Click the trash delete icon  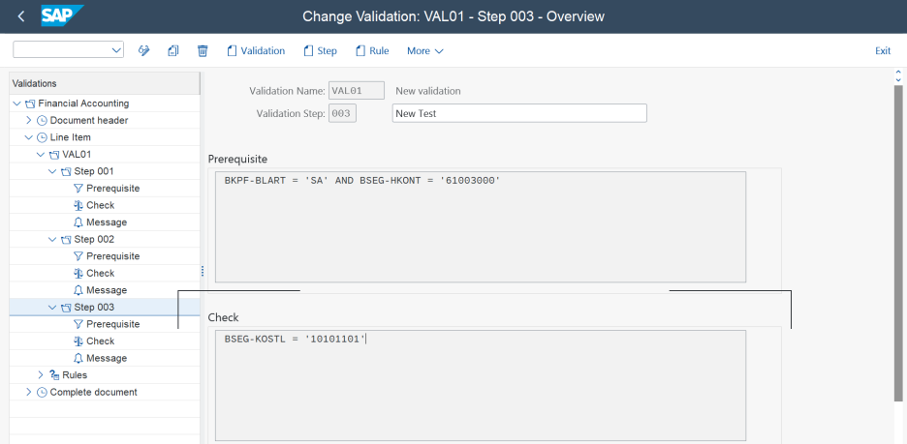[203, 51]
